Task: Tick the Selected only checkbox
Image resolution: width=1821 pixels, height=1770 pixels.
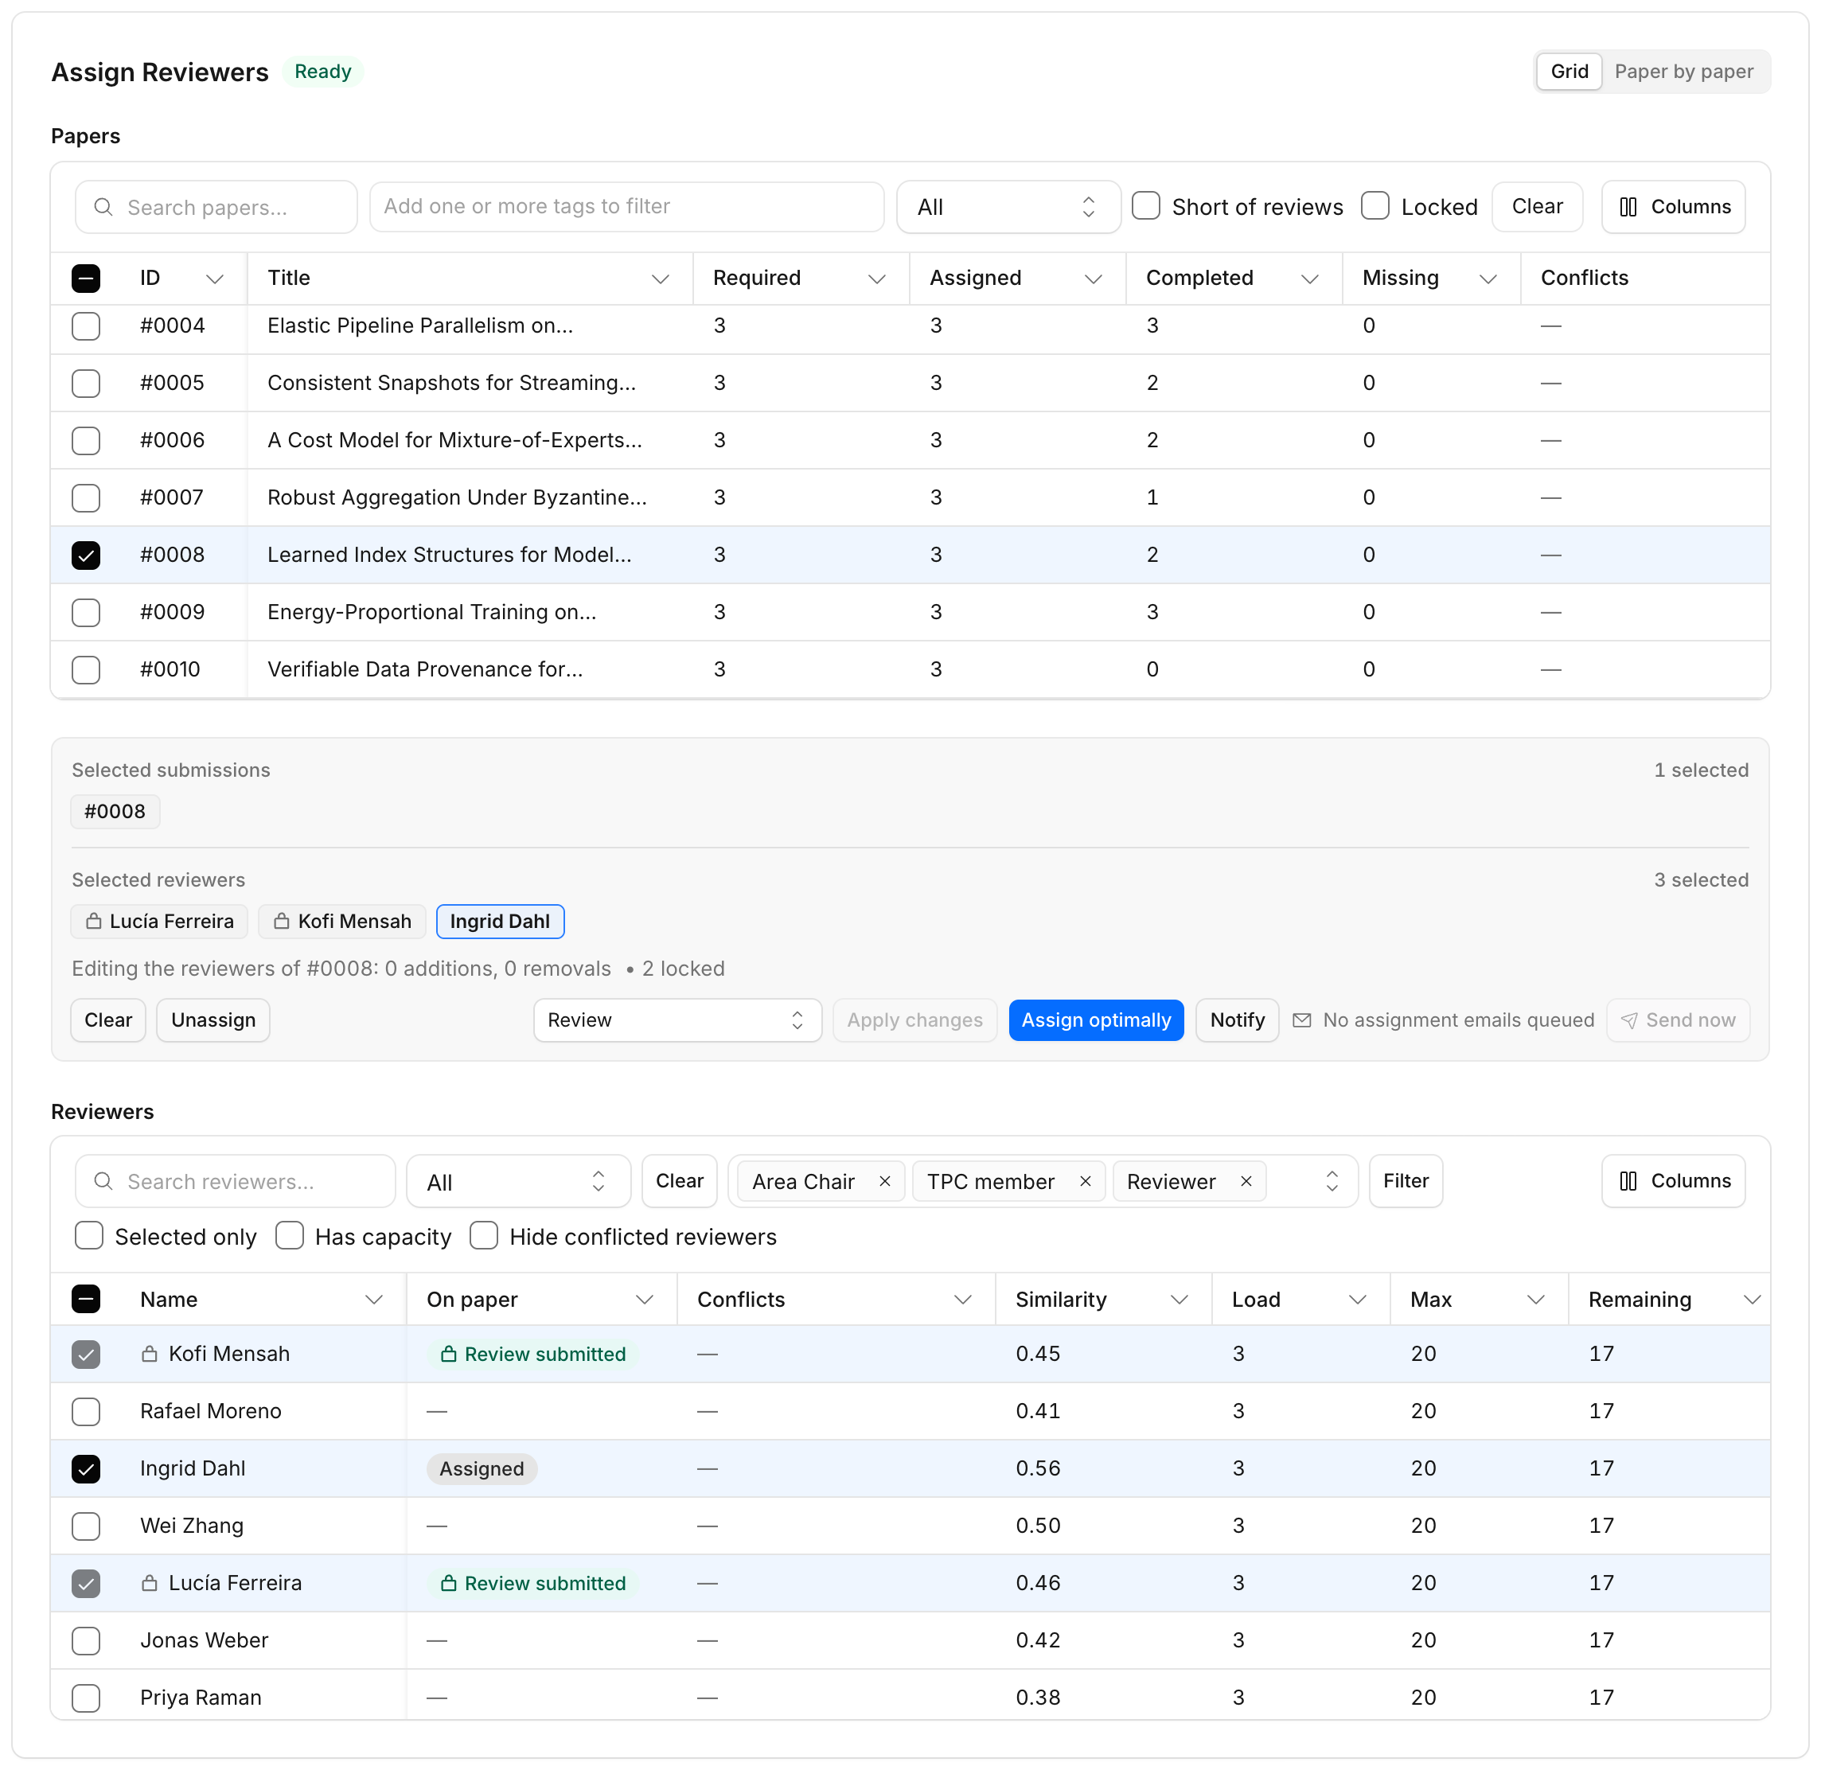Action: (x=88, y=1235)
